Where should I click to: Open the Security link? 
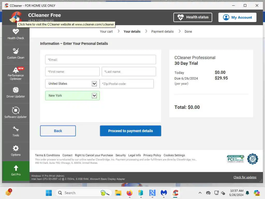click(121, 155)
